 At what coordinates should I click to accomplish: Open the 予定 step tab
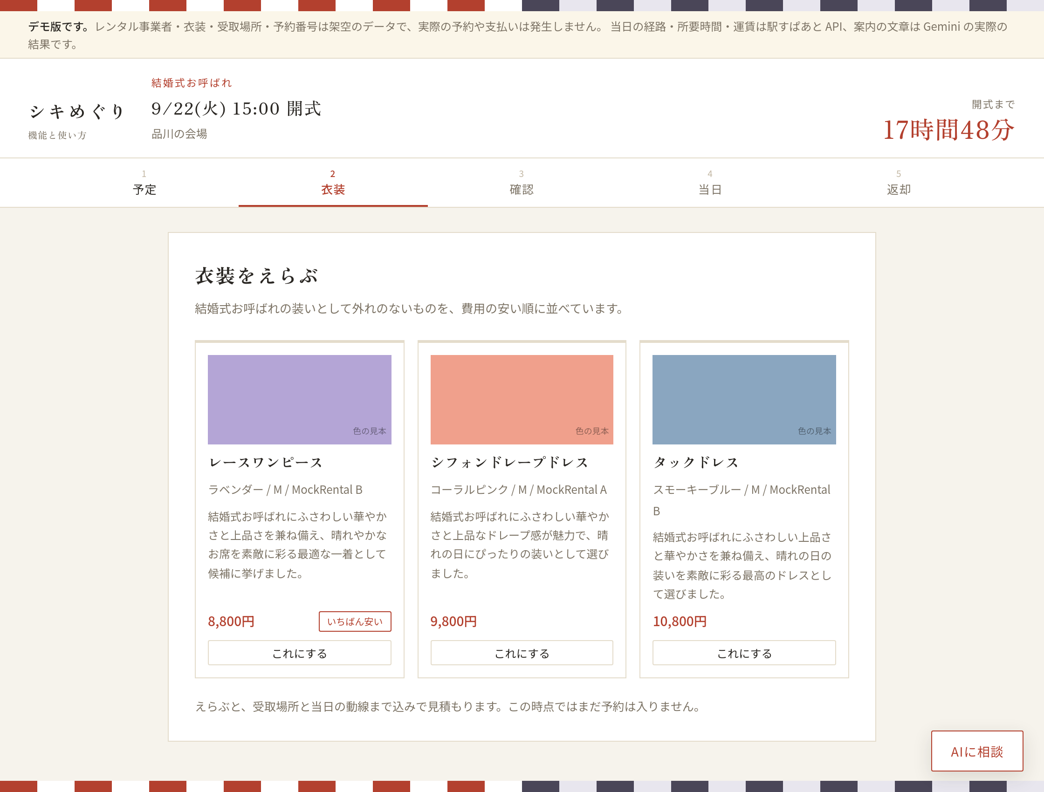coord(144,183)
